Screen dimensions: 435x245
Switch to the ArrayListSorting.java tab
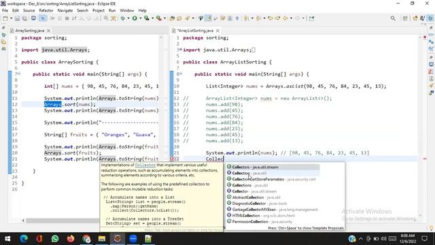click(x=195, y=31)
